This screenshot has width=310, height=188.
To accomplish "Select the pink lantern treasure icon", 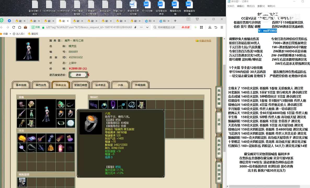I will pyautogui.click(x=60, y=148).
